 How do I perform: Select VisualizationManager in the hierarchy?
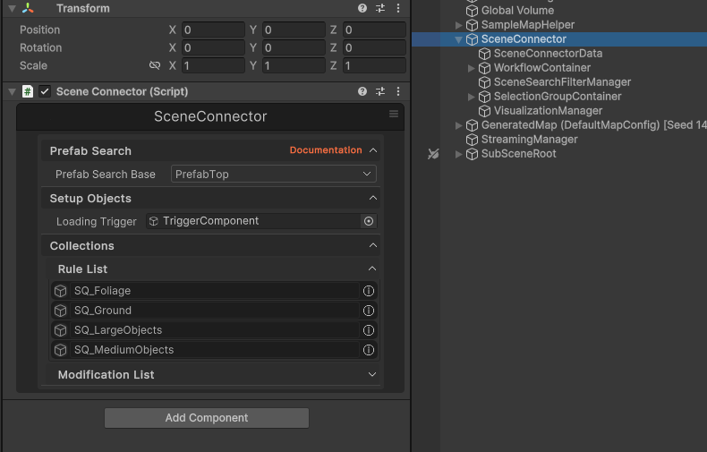coord(548,111)
